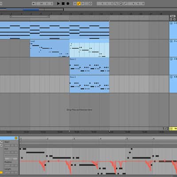This screenshot has width=177, height=177.
Task: Click bar 2 marker in clip editor ruler
Action: click(47, 139)
